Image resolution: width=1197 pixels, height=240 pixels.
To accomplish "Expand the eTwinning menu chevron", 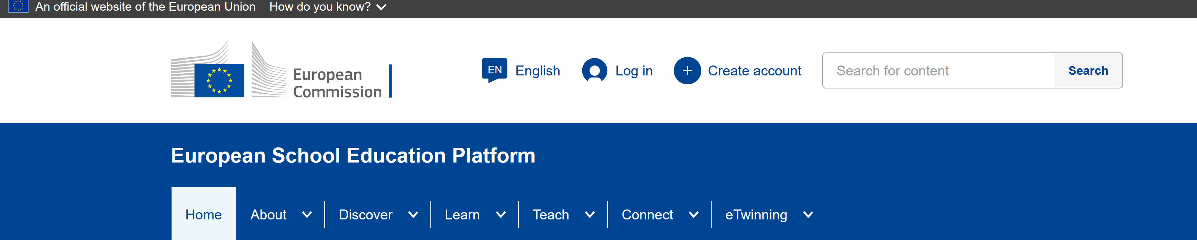I will 808,215.
